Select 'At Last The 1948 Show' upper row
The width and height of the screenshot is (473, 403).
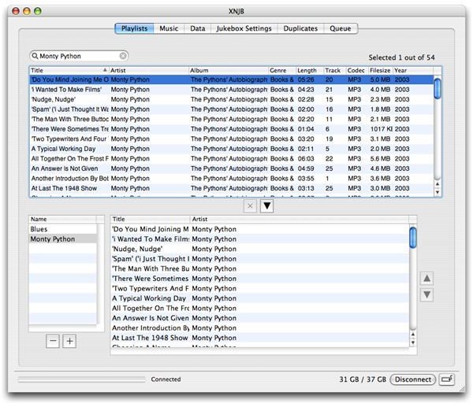(x=231, y=188)
